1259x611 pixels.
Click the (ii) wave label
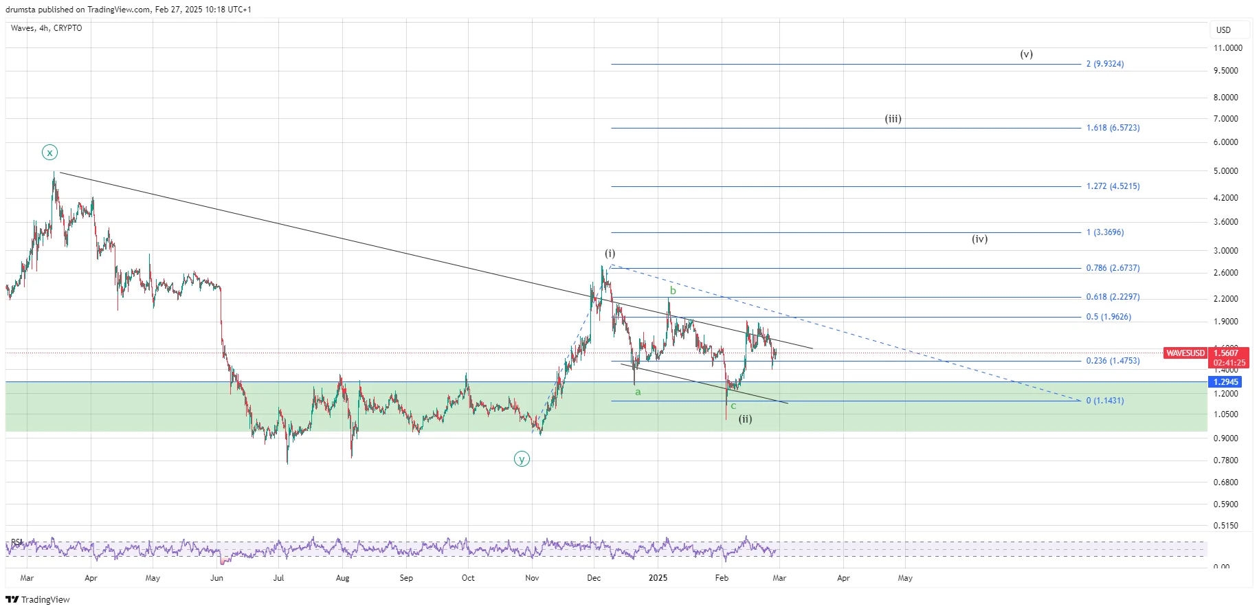pyautogui.click(x=745, y=419)
